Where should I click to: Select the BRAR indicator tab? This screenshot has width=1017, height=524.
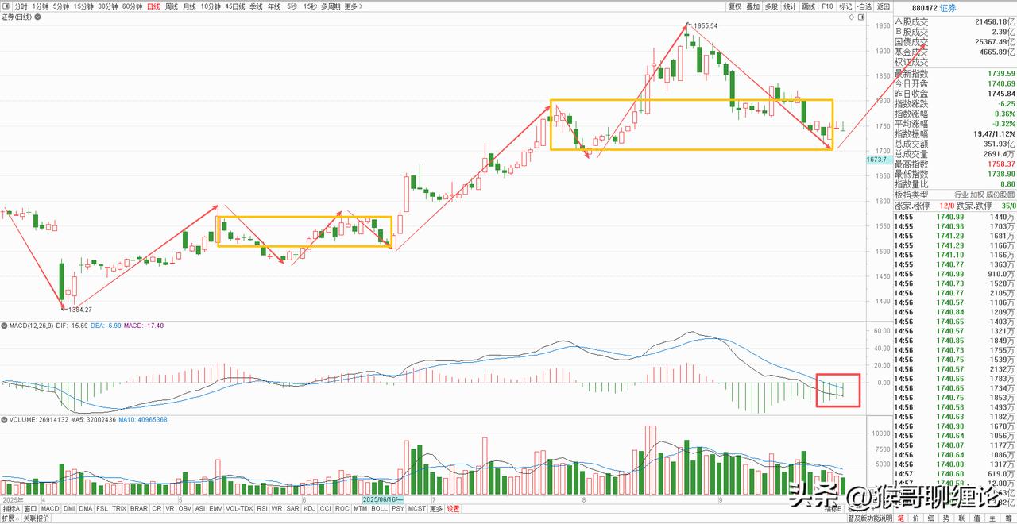tap(139, 508)
